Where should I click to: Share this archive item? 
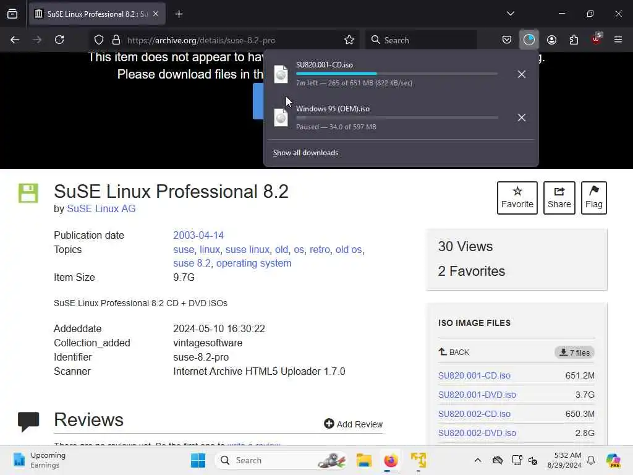pyautogui.click(x=559, y=198)
